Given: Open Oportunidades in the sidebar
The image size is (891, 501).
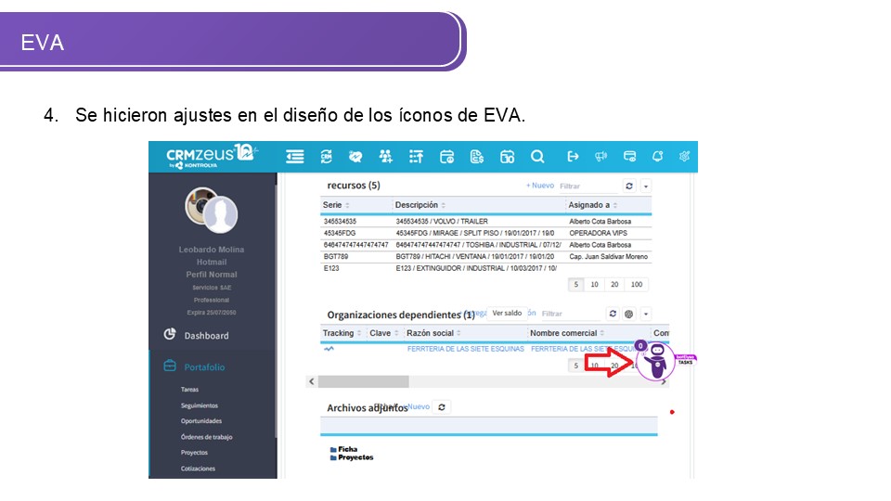Looking at the screenshot, I should [201, 421].
